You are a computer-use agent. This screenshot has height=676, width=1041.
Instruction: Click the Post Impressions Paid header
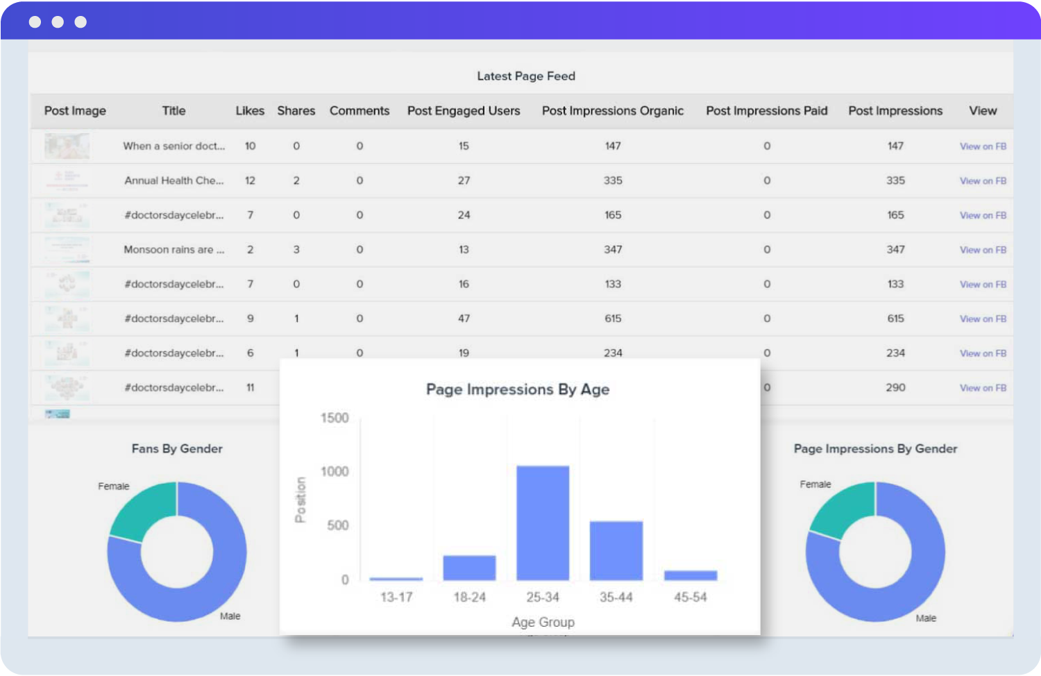coord(766,110)
